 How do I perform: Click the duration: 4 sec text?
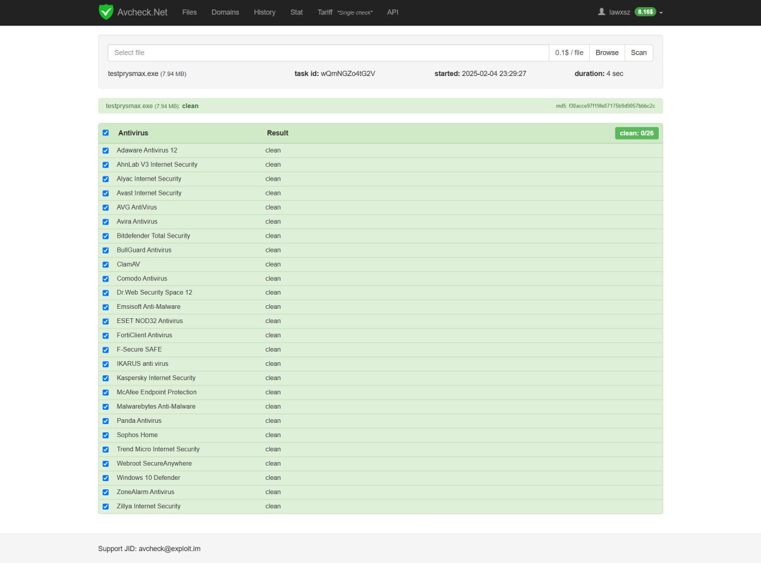click(x=599, y=74)
